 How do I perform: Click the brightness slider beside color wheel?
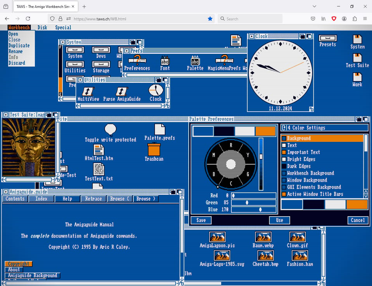(261, 164)
